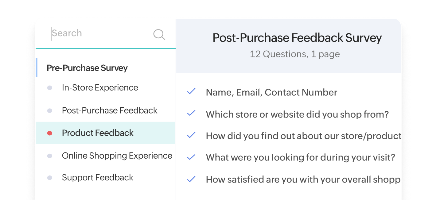
Task: Click the bullet icon beside Post-Purchase Feedback
Action: [50, 110]
